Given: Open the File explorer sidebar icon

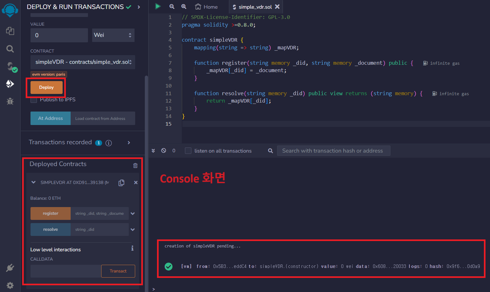Looking at the screenshot, I should point(10,31).
